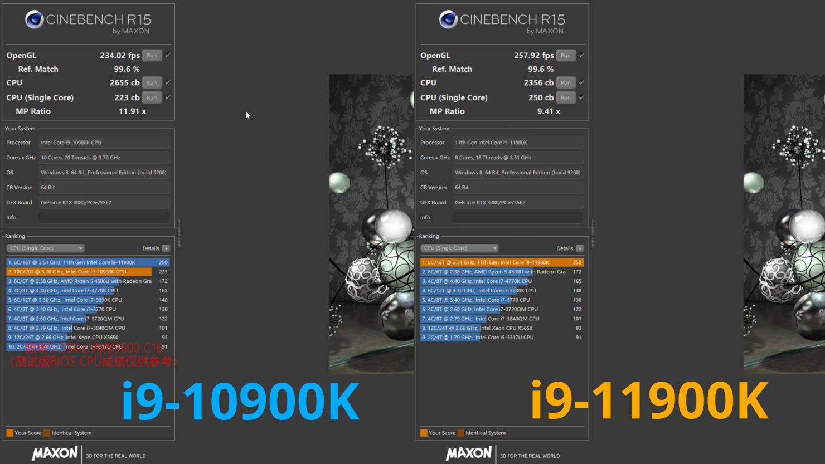
Task: Select i7-3720QM row in right window
Action: point(502,309)
